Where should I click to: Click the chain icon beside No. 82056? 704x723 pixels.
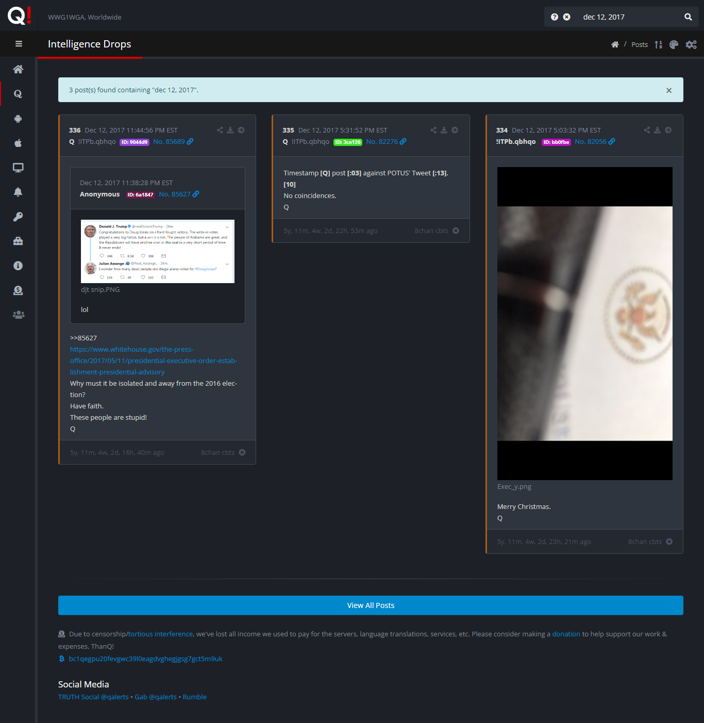click(x=612, y=141)
